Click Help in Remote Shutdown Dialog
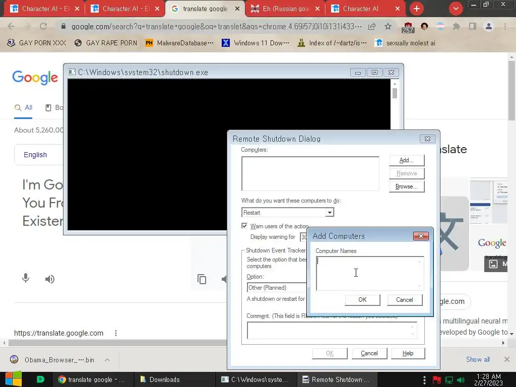The image size is (516, 387). (408, 353)
